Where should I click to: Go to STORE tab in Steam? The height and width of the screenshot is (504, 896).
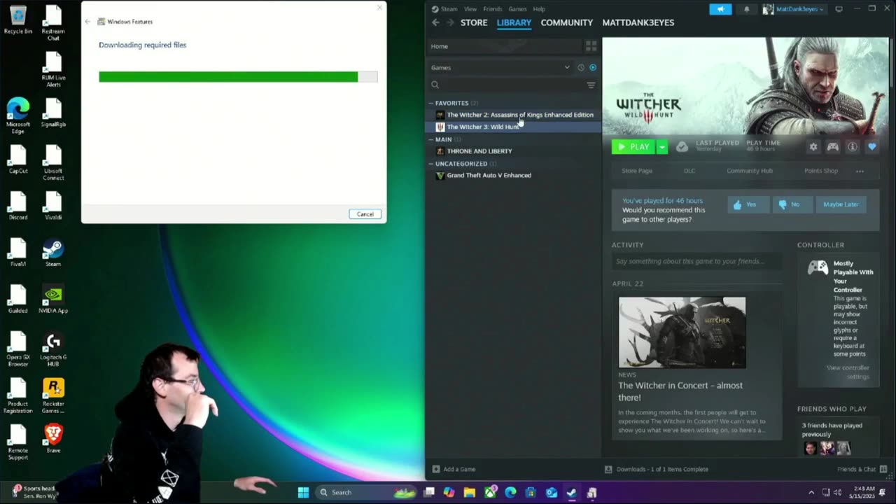[474, 22]
